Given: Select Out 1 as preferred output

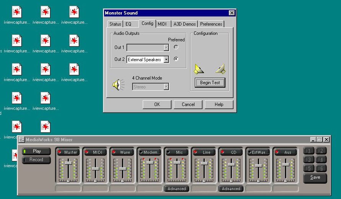Looking at the screenshot, I should pos(176,47).
